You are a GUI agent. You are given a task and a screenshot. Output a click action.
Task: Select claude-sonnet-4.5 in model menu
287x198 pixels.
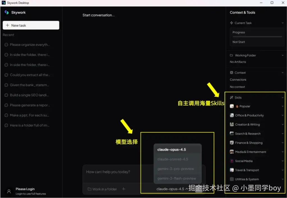pyautogui.click(x=177, y=159)
